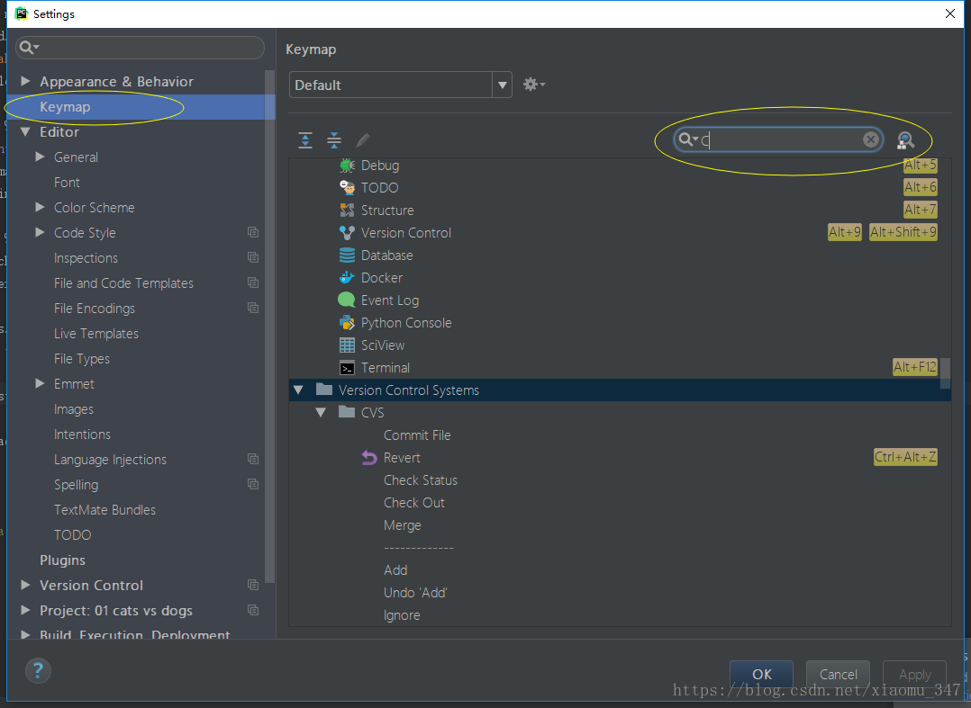
Task: Click the Structure icon in the list
Action: 347,211
